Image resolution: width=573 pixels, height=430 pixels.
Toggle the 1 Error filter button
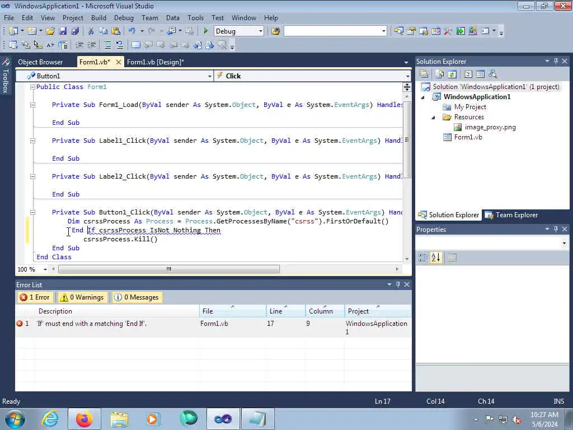tap(35, 297)
